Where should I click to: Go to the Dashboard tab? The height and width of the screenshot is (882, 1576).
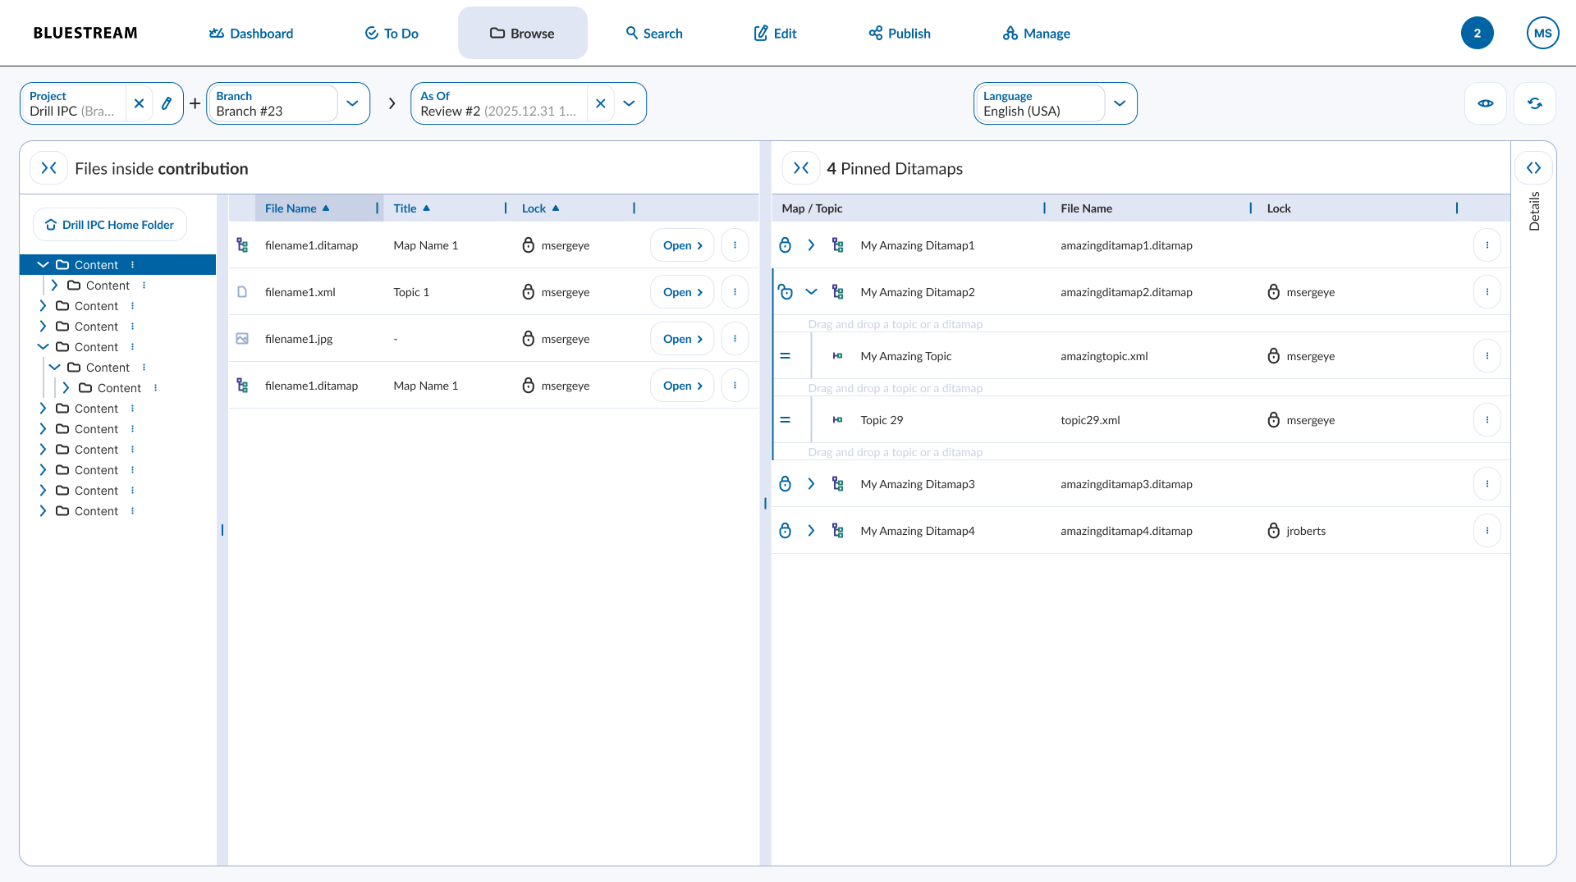251,33
